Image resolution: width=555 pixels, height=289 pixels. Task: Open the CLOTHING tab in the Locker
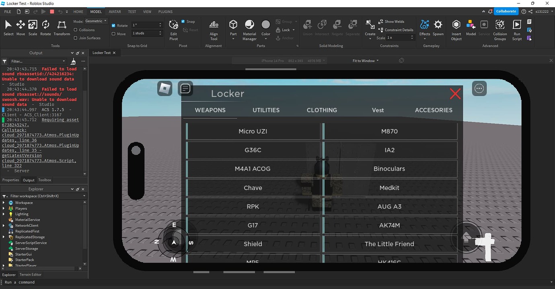tap(322, 110)
